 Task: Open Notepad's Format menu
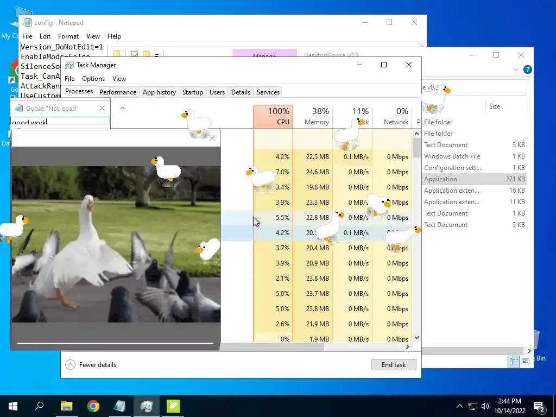(68, 36)
